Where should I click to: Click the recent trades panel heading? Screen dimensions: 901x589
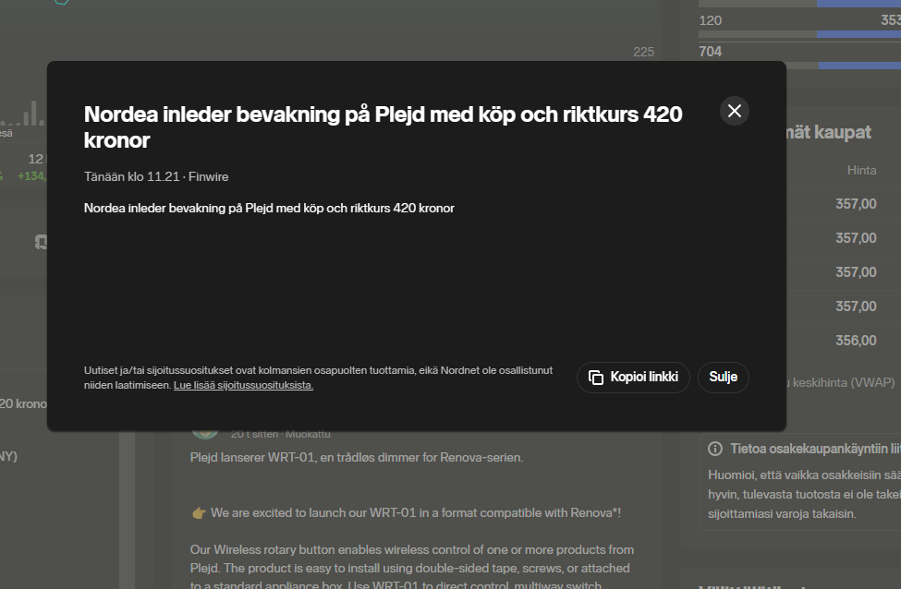click(828, 133)
